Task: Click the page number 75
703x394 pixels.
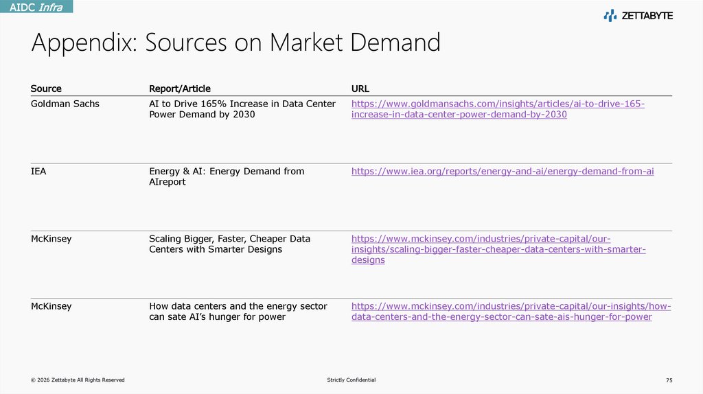Action: [x=669, y=380]
